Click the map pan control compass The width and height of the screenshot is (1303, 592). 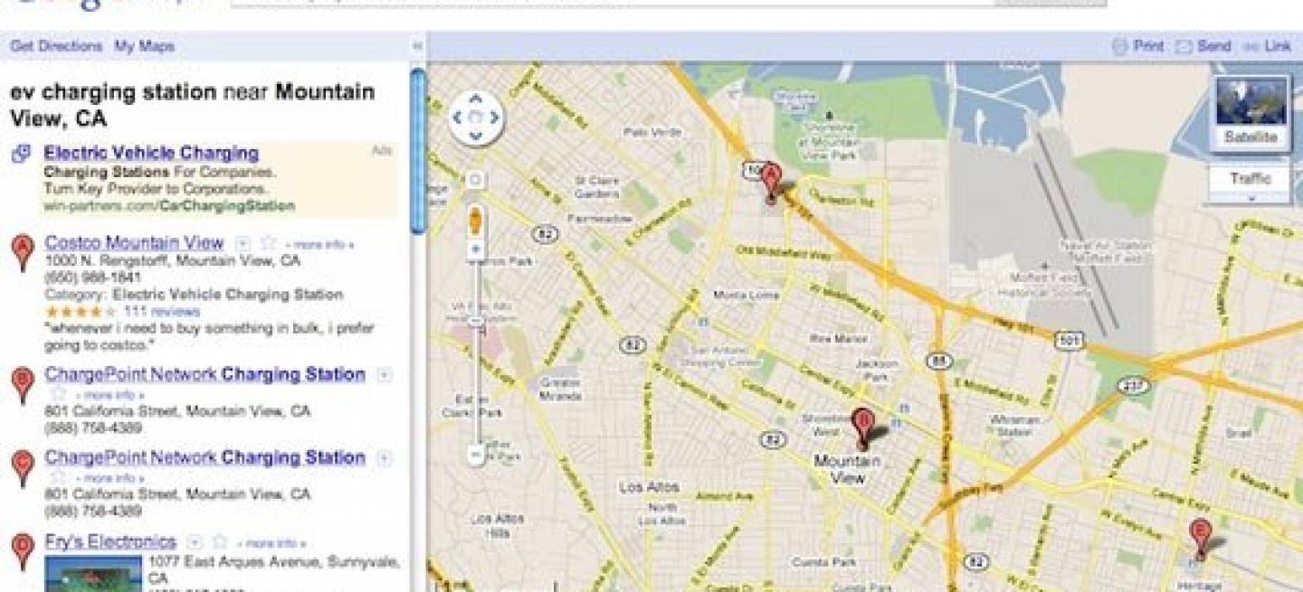[x=476, y=117]
